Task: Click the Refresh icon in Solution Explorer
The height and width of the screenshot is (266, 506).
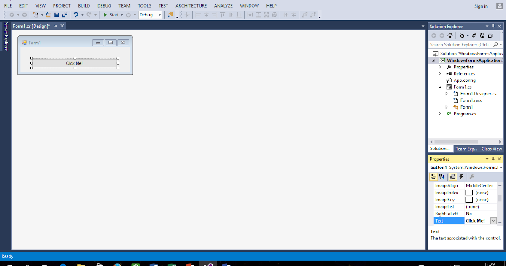Action: click(482, 36)
